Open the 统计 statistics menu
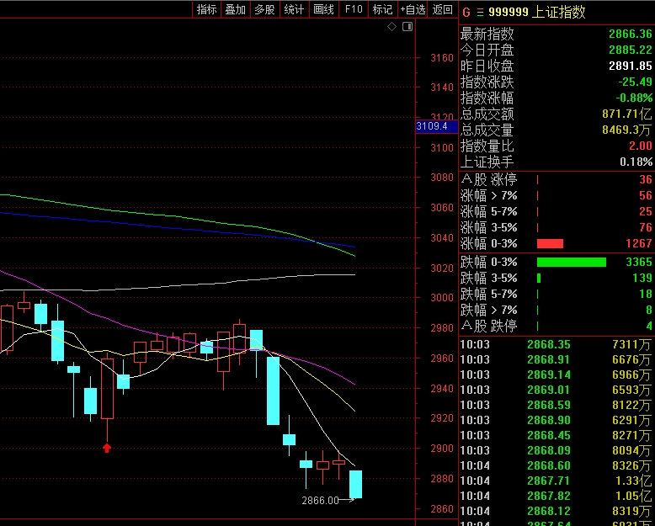The height and width of the screenshot is (526, 655). [x=294, y=9]
